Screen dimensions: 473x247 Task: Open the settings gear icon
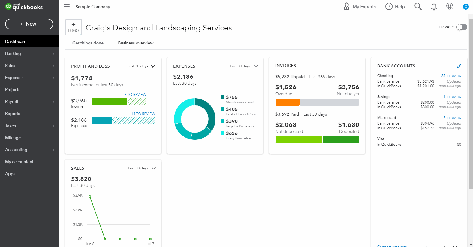449,6
